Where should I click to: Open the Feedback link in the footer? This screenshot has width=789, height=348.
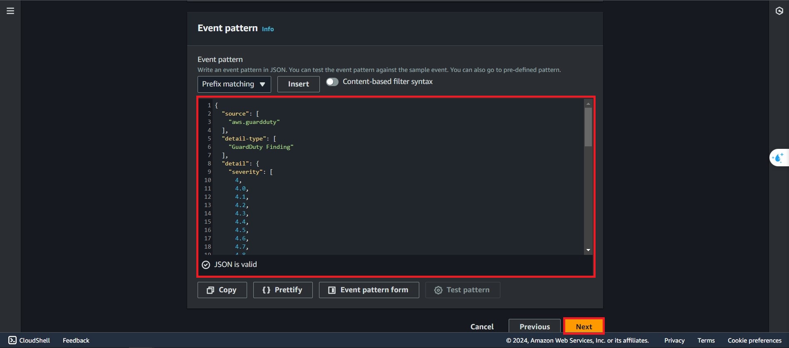click(x=76, y=340)
